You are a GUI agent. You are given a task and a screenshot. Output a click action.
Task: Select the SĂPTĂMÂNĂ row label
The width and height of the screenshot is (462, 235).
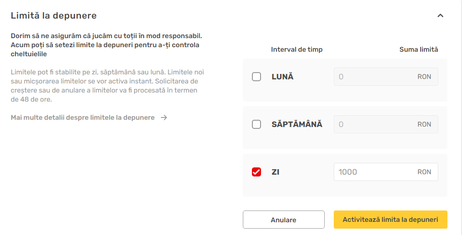point(296,124)
